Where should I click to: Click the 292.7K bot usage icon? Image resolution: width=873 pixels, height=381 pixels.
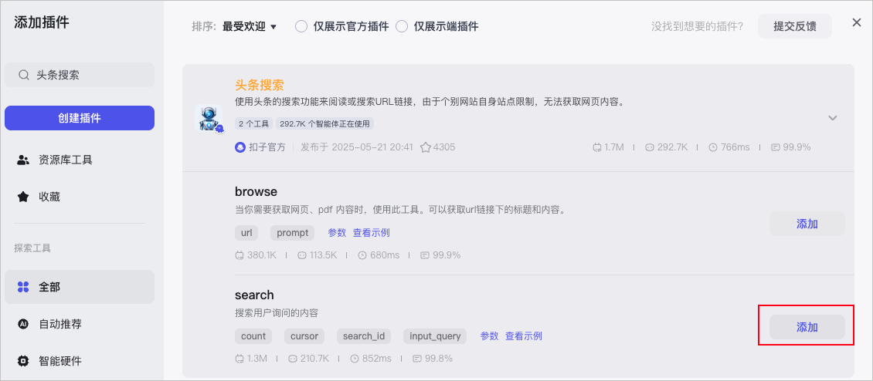(x=649, y=147)
